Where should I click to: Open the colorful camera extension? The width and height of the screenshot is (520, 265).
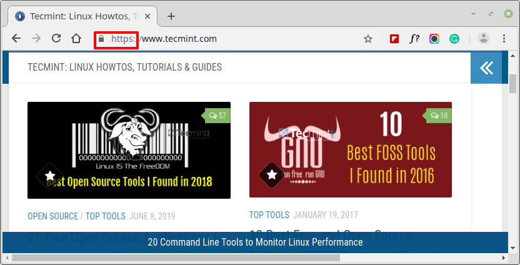434,39
